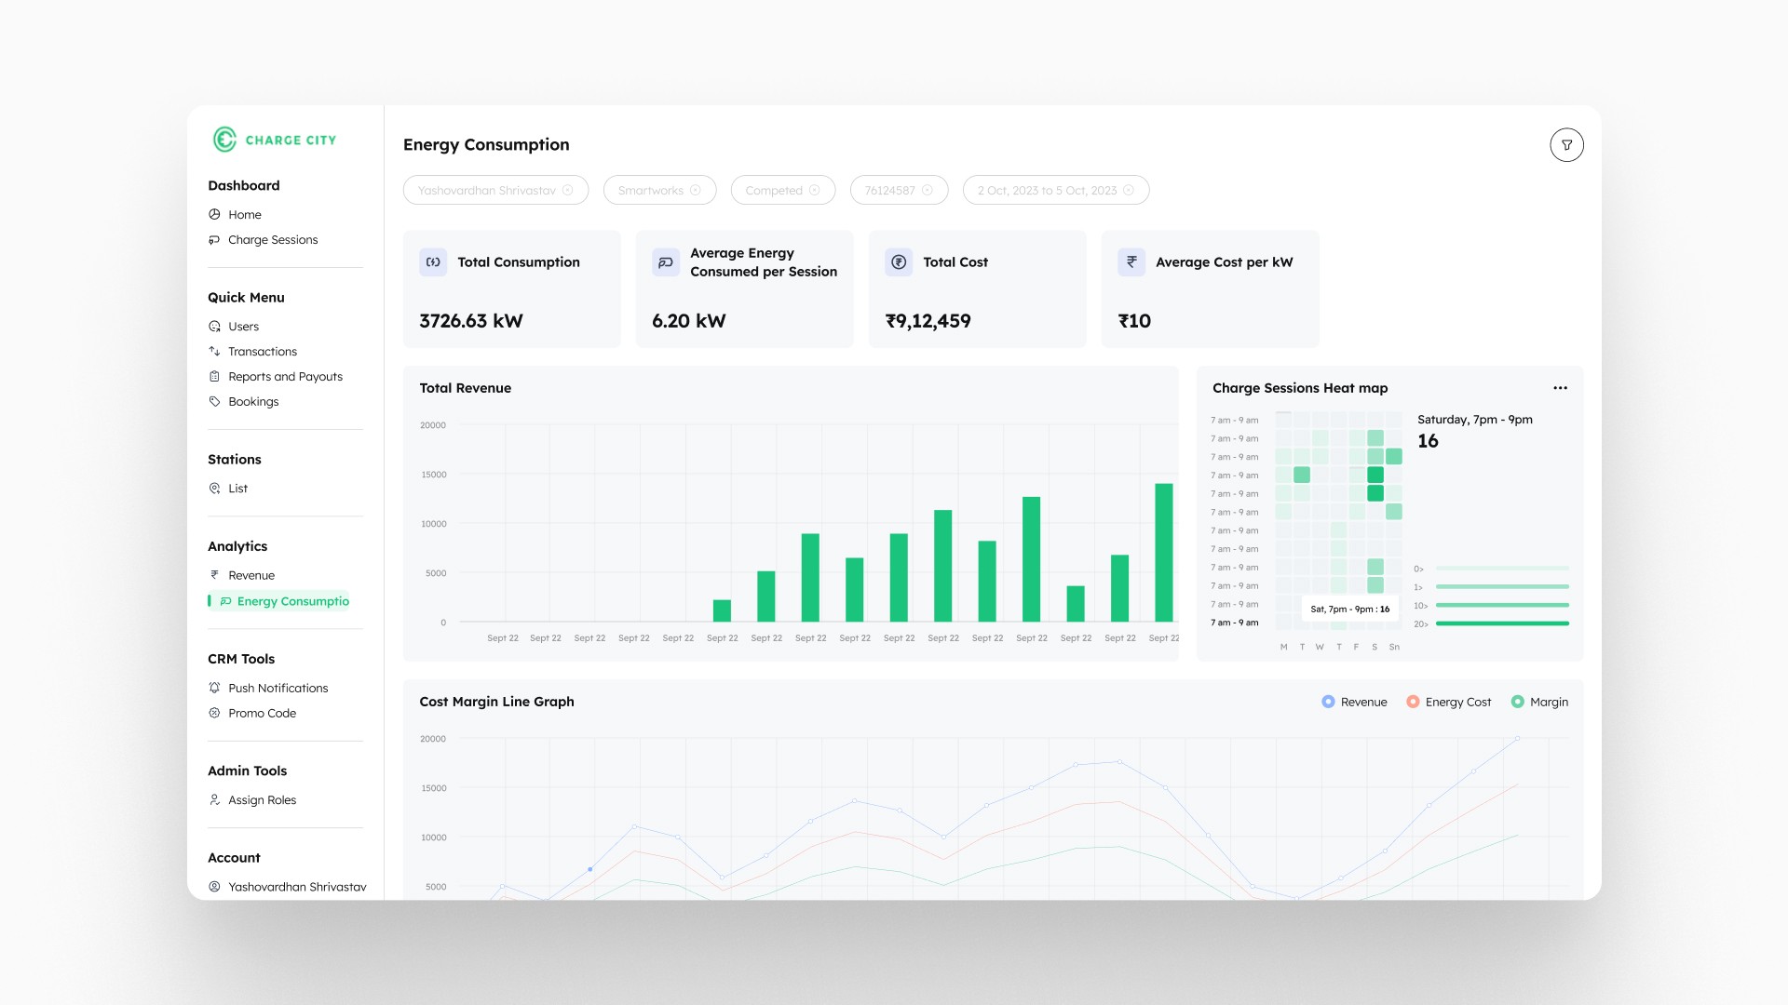Remove the date range filter chip
1788x1005 pixels.
click(1129, 190)
